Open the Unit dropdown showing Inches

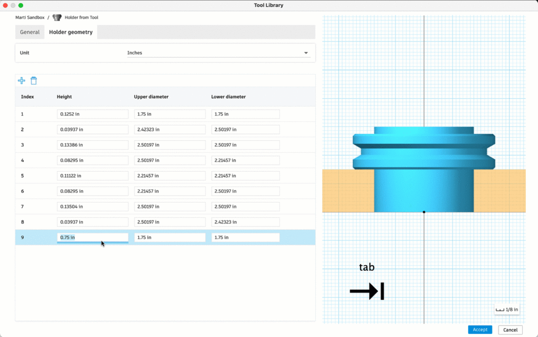(x=218, y=53)
